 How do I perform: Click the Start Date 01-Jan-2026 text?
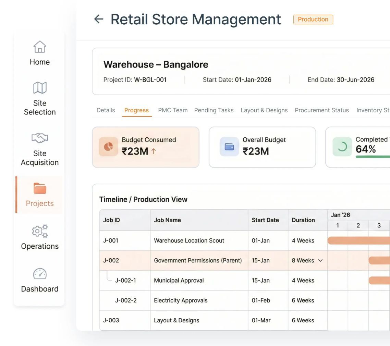(x=237, y=80)
